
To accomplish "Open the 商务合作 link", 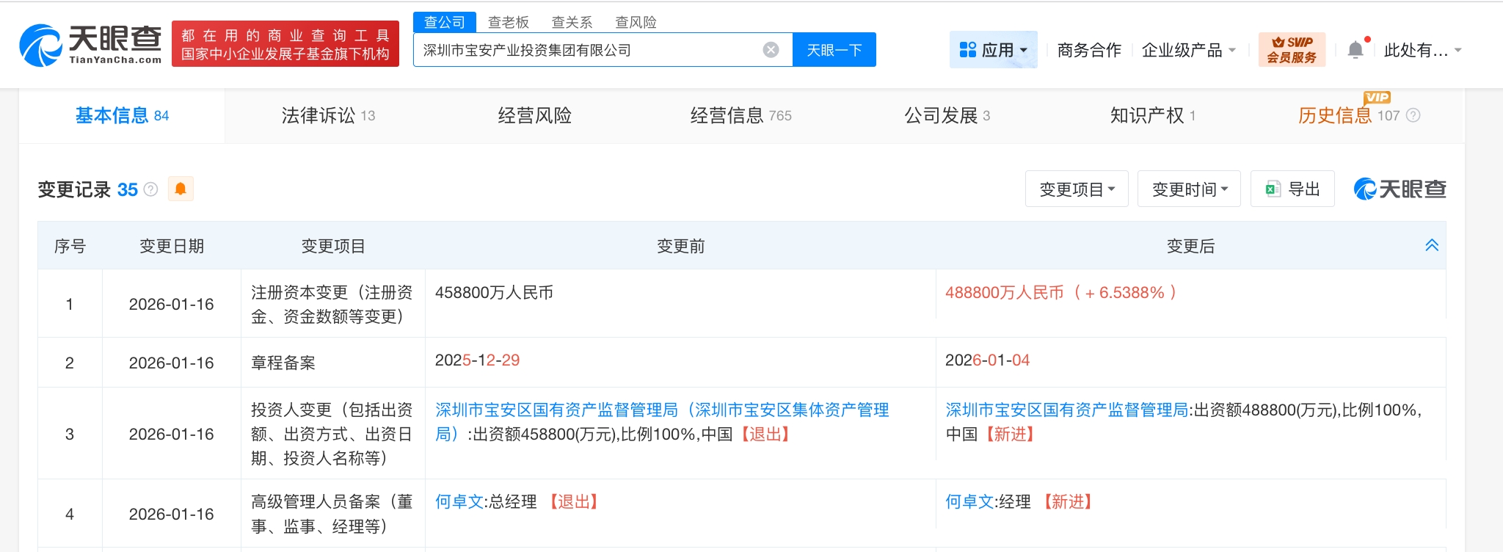I will (1089, 50).
